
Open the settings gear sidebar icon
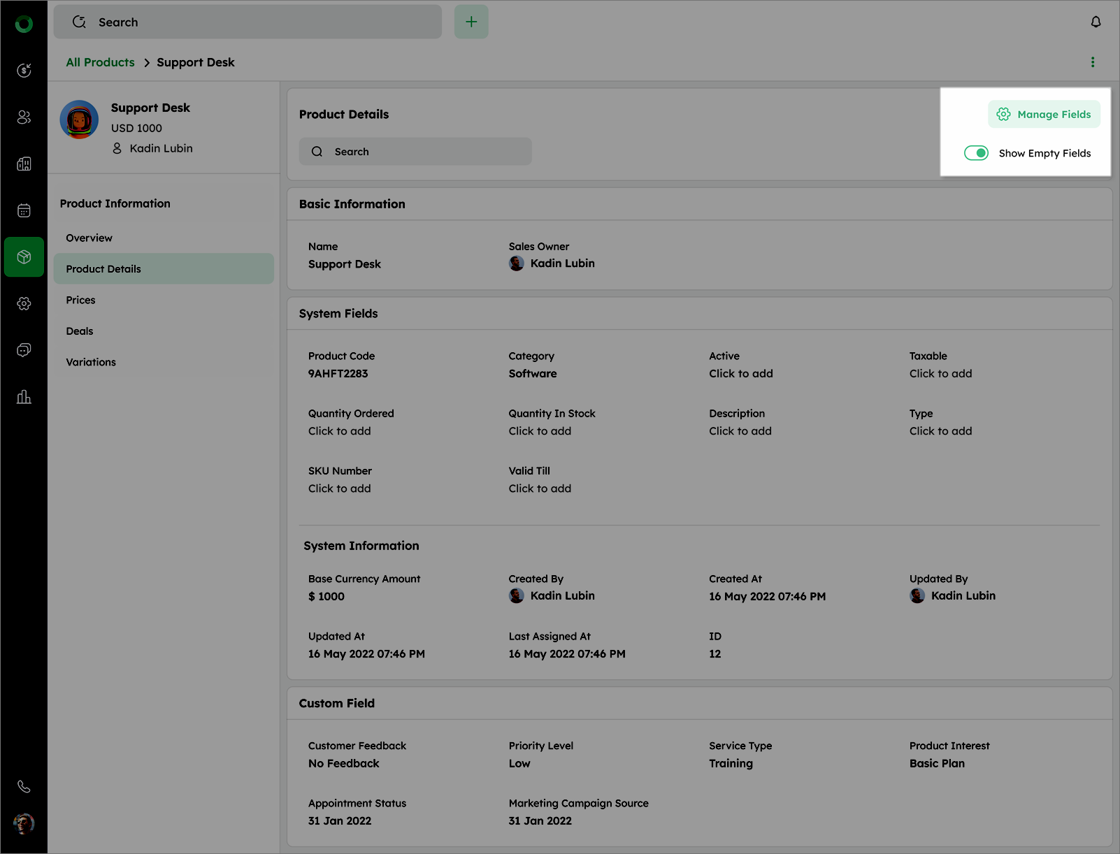pyautogui.click(x=24, y=303)
